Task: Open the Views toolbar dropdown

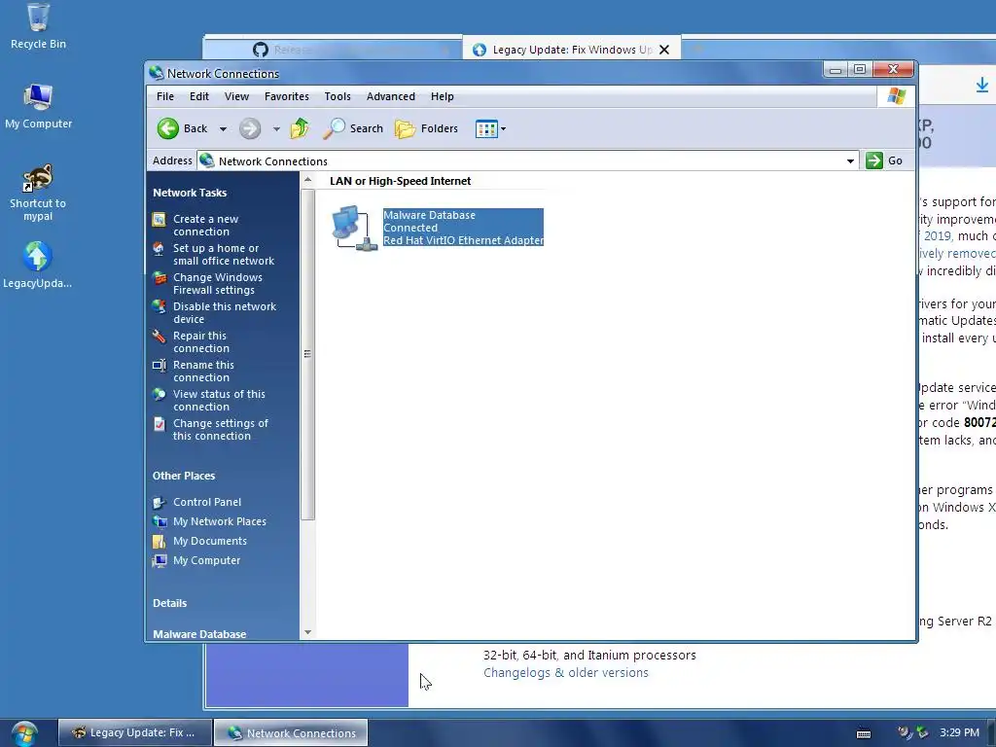Action: pyautogui.click(x=490, y=129)
